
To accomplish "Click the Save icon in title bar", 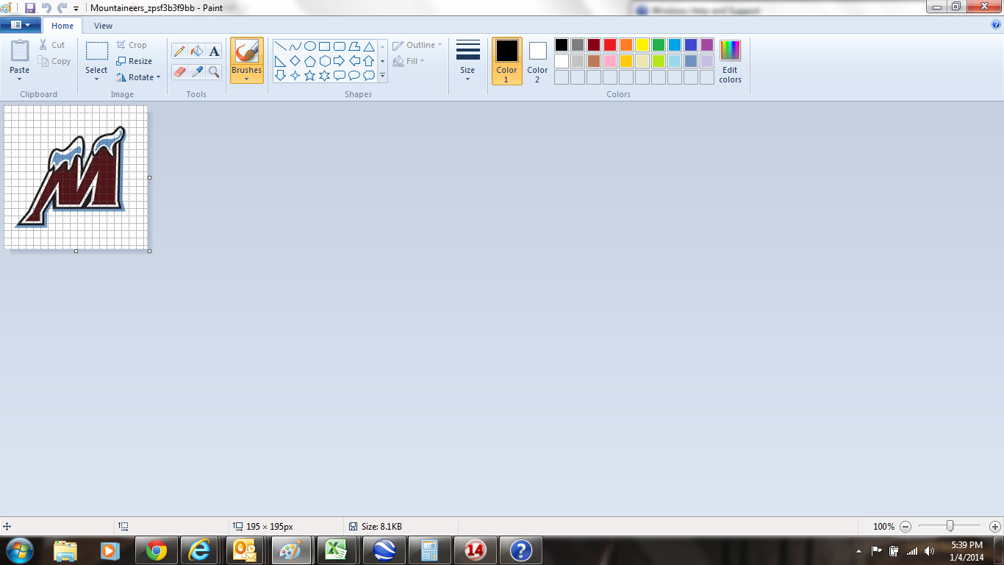I will [x=30, y=7].
